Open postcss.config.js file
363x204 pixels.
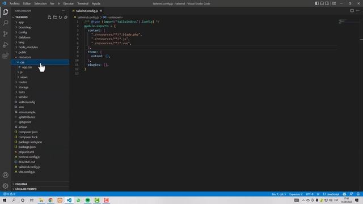pyautogui.click(x=29, y=157)
